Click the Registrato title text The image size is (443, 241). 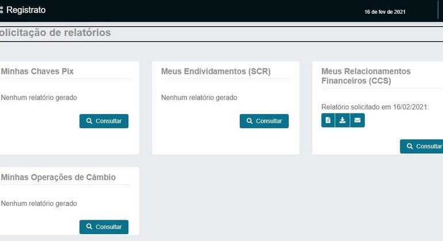click(26, 10)
